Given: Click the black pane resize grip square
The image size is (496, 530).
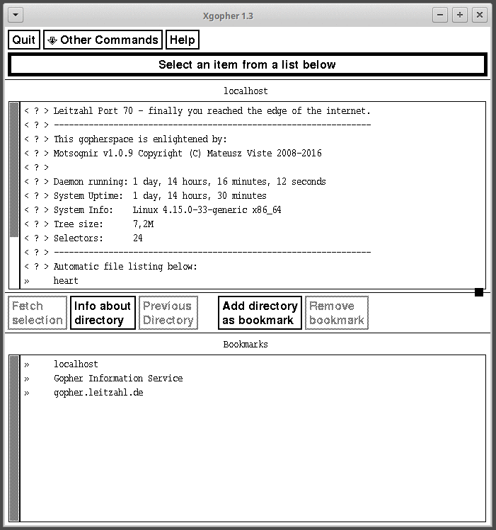Looking at the screenshot, I should click(479, 292).
